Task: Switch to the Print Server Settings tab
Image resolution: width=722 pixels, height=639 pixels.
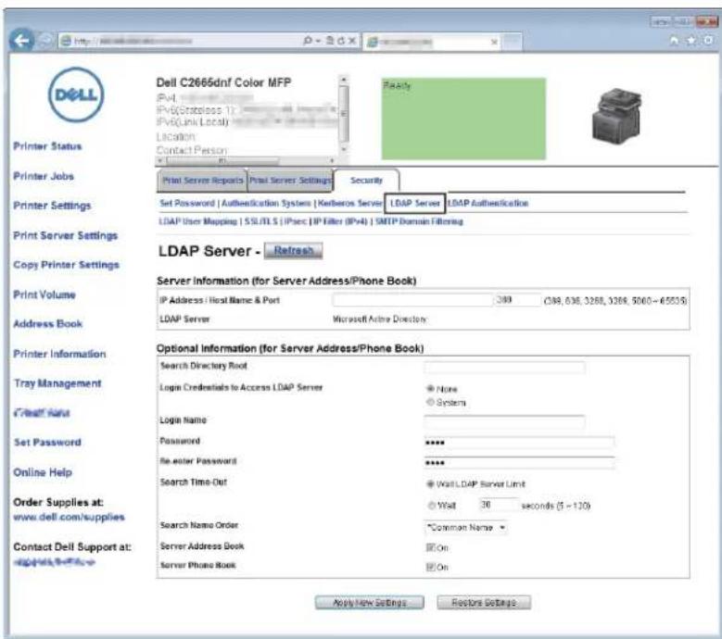Action: pos(290,181)
